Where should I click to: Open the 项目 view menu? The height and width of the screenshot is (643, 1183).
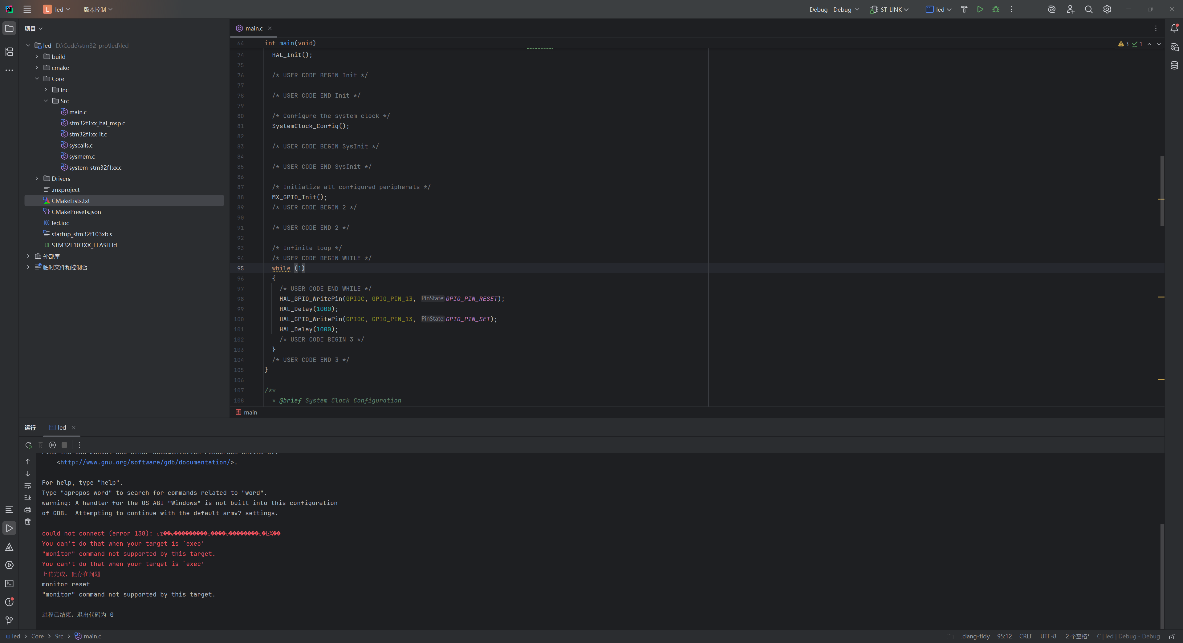(x=34, y=28)
